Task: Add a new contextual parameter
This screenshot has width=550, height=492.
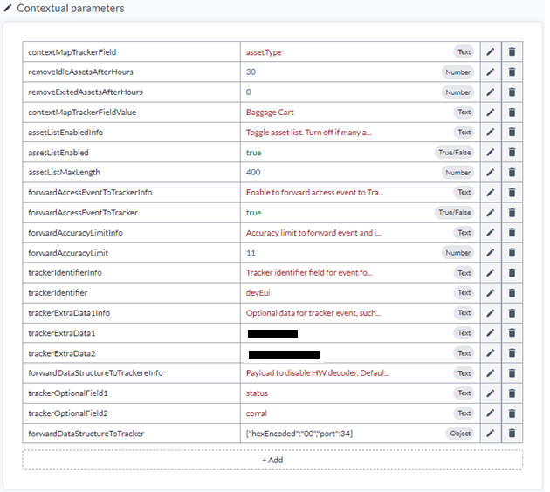Action: pyautogui.click(x=272, y=460)
